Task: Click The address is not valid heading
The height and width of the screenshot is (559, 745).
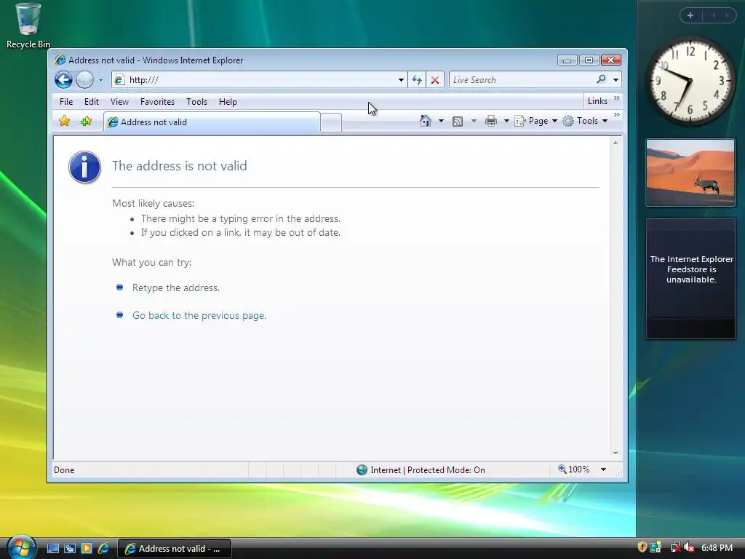Action: pyautogui.click(x=180, y=166)
